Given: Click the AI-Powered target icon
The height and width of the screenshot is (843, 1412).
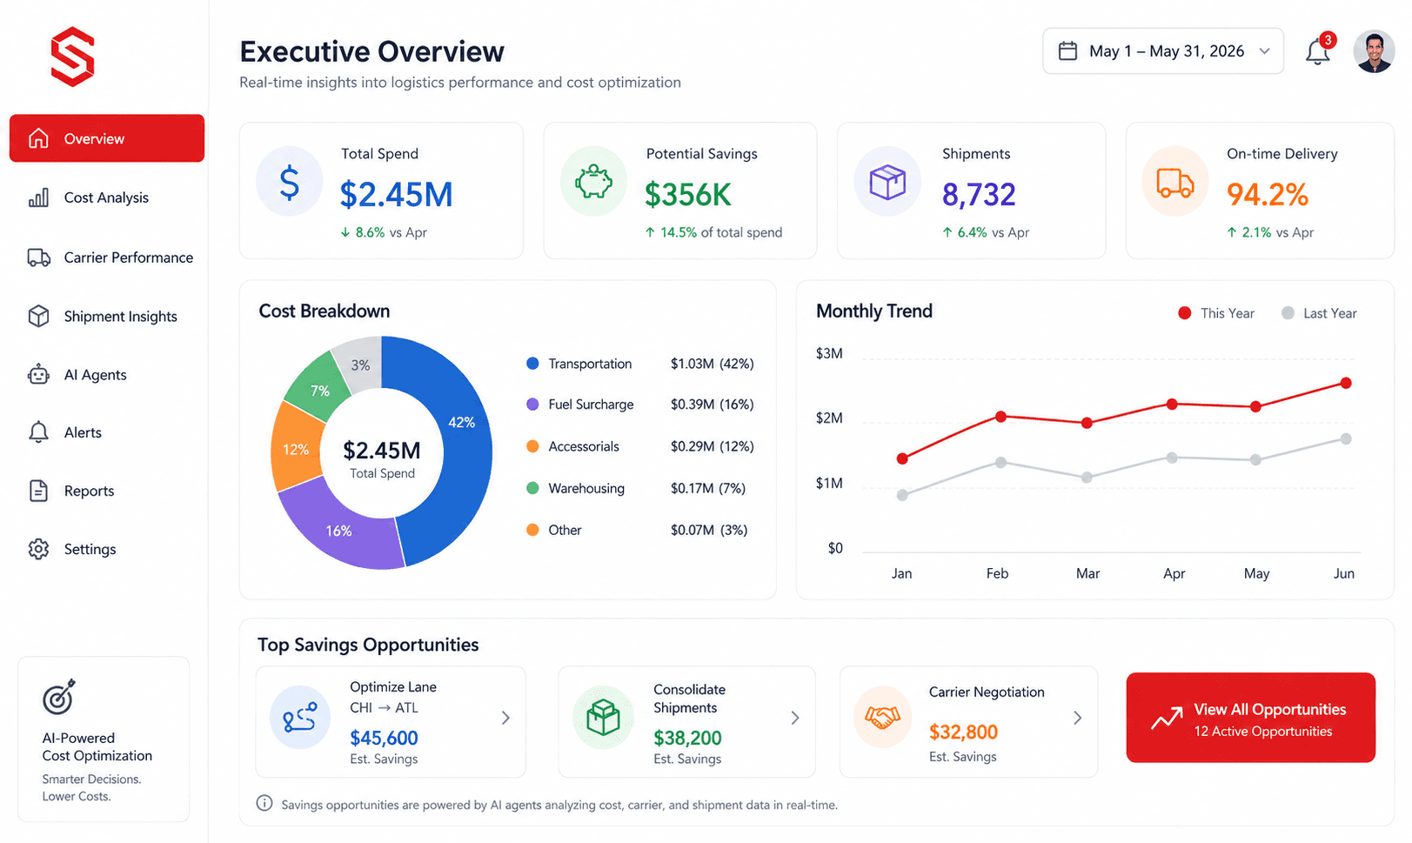Looking at the screenshot, I should [58, 697].
